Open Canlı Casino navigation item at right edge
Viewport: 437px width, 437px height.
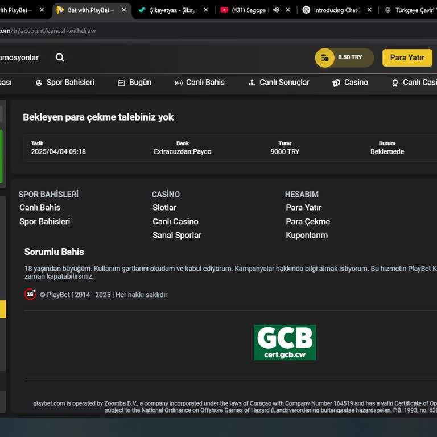[419, 83]
